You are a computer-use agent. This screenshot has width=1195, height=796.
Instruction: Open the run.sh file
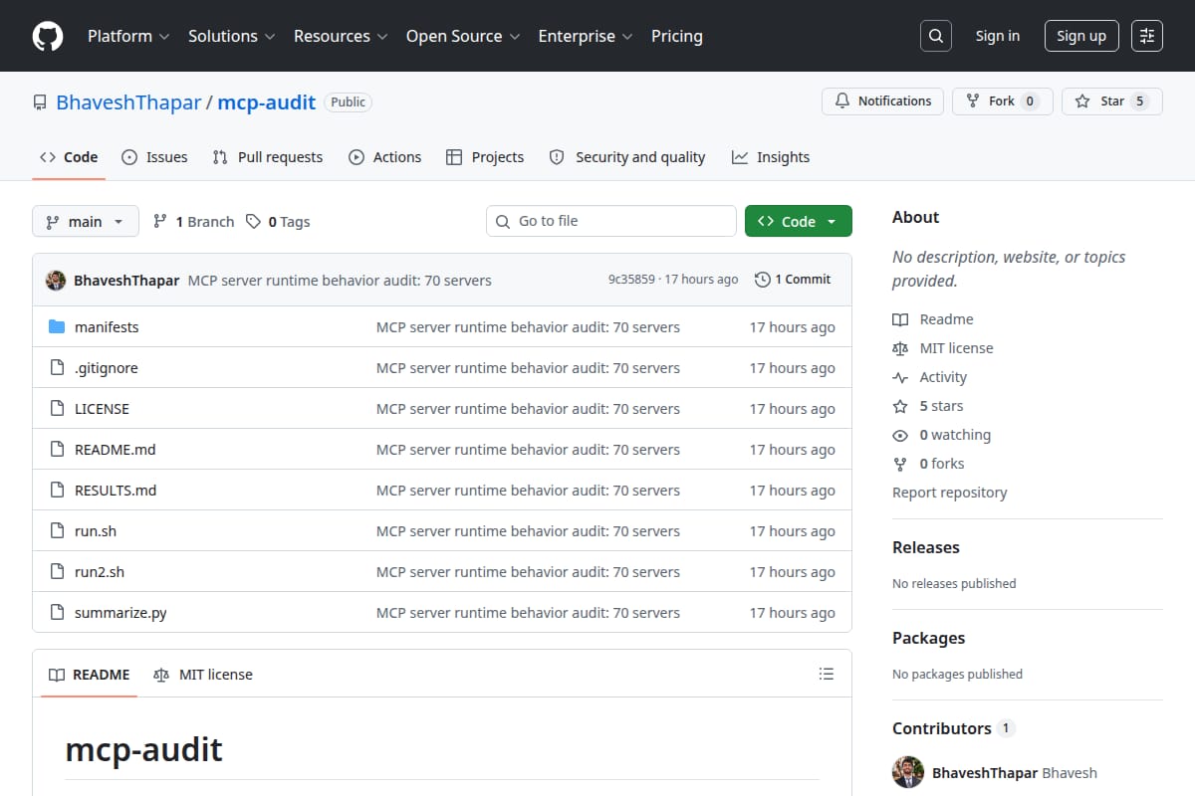click(96, 531)
